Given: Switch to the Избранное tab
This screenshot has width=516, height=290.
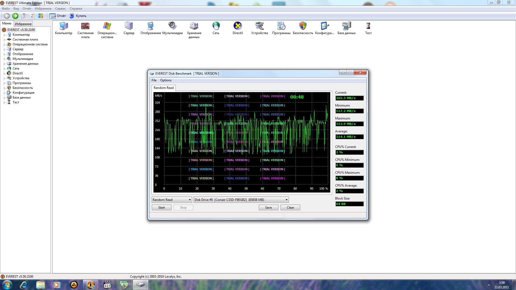Looking at the screenshot, I should [23, 24].
